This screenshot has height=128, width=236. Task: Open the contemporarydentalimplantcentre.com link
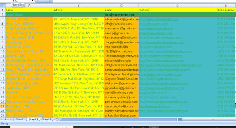click(170, 65)
